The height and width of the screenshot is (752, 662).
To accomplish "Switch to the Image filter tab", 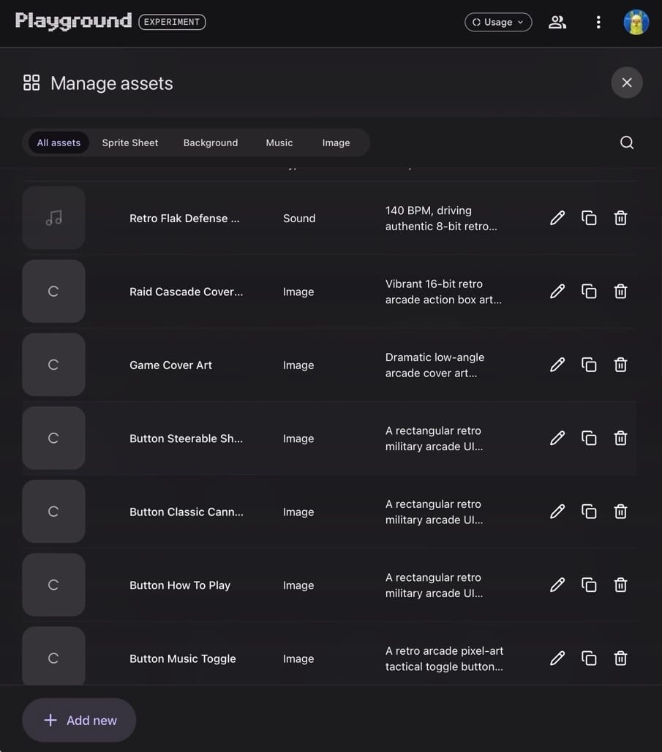I will click(336, 143).
